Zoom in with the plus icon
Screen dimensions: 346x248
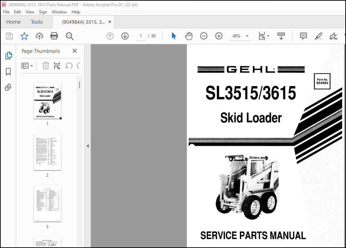(219, 36)
